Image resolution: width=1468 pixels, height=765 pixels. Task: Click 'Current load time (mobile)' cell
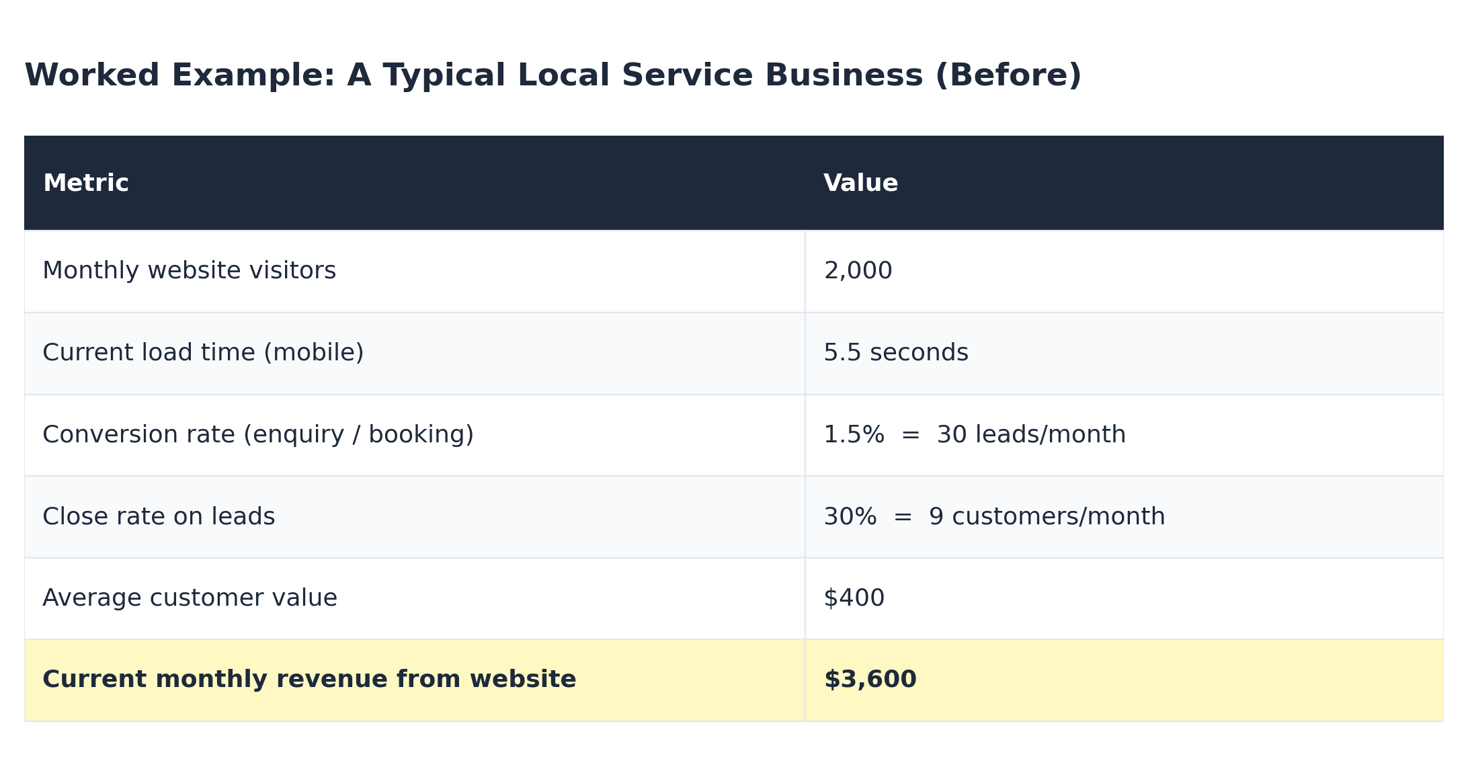415,354
